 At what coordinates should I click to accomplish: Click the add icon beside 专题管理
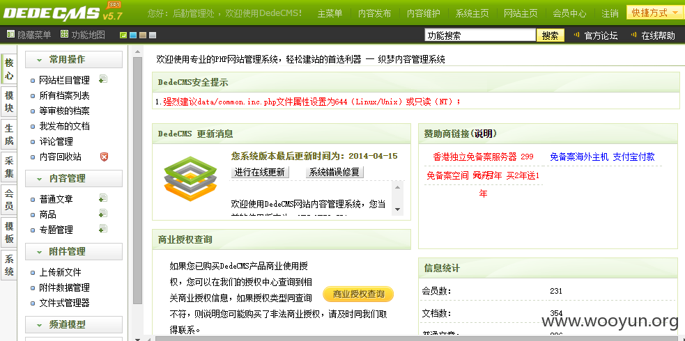point(103,228)
